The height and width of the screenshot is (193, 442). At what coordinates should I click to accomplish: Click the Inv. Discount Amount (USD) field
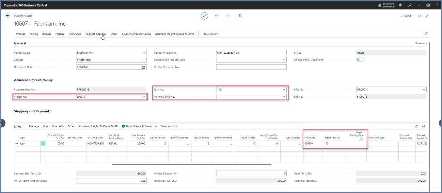pyautogui.click(x=111, y=181)
